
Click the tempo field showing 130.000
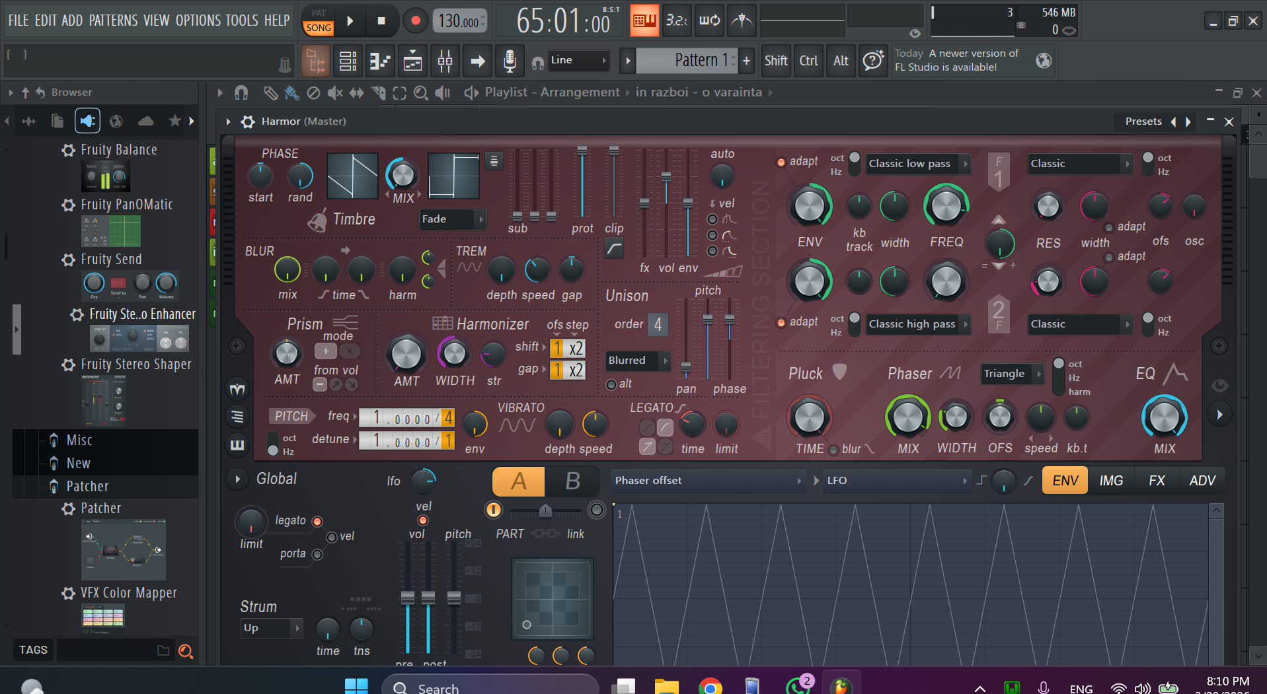click(460, 21)
